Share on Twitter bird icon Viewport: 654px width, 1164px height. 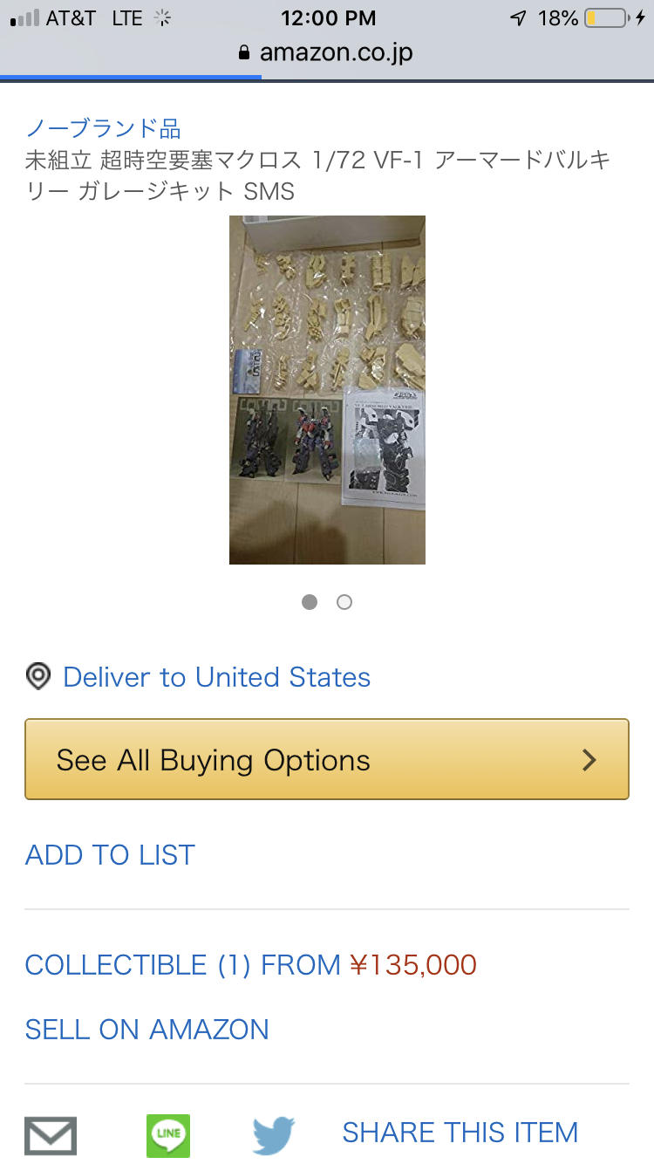pyautogui.click(x=275, y=1135)
